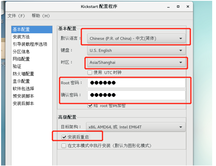Open 网络配置 section
Image resolution: width=216 pixels, height=166 pixels.
pos(32,59)
